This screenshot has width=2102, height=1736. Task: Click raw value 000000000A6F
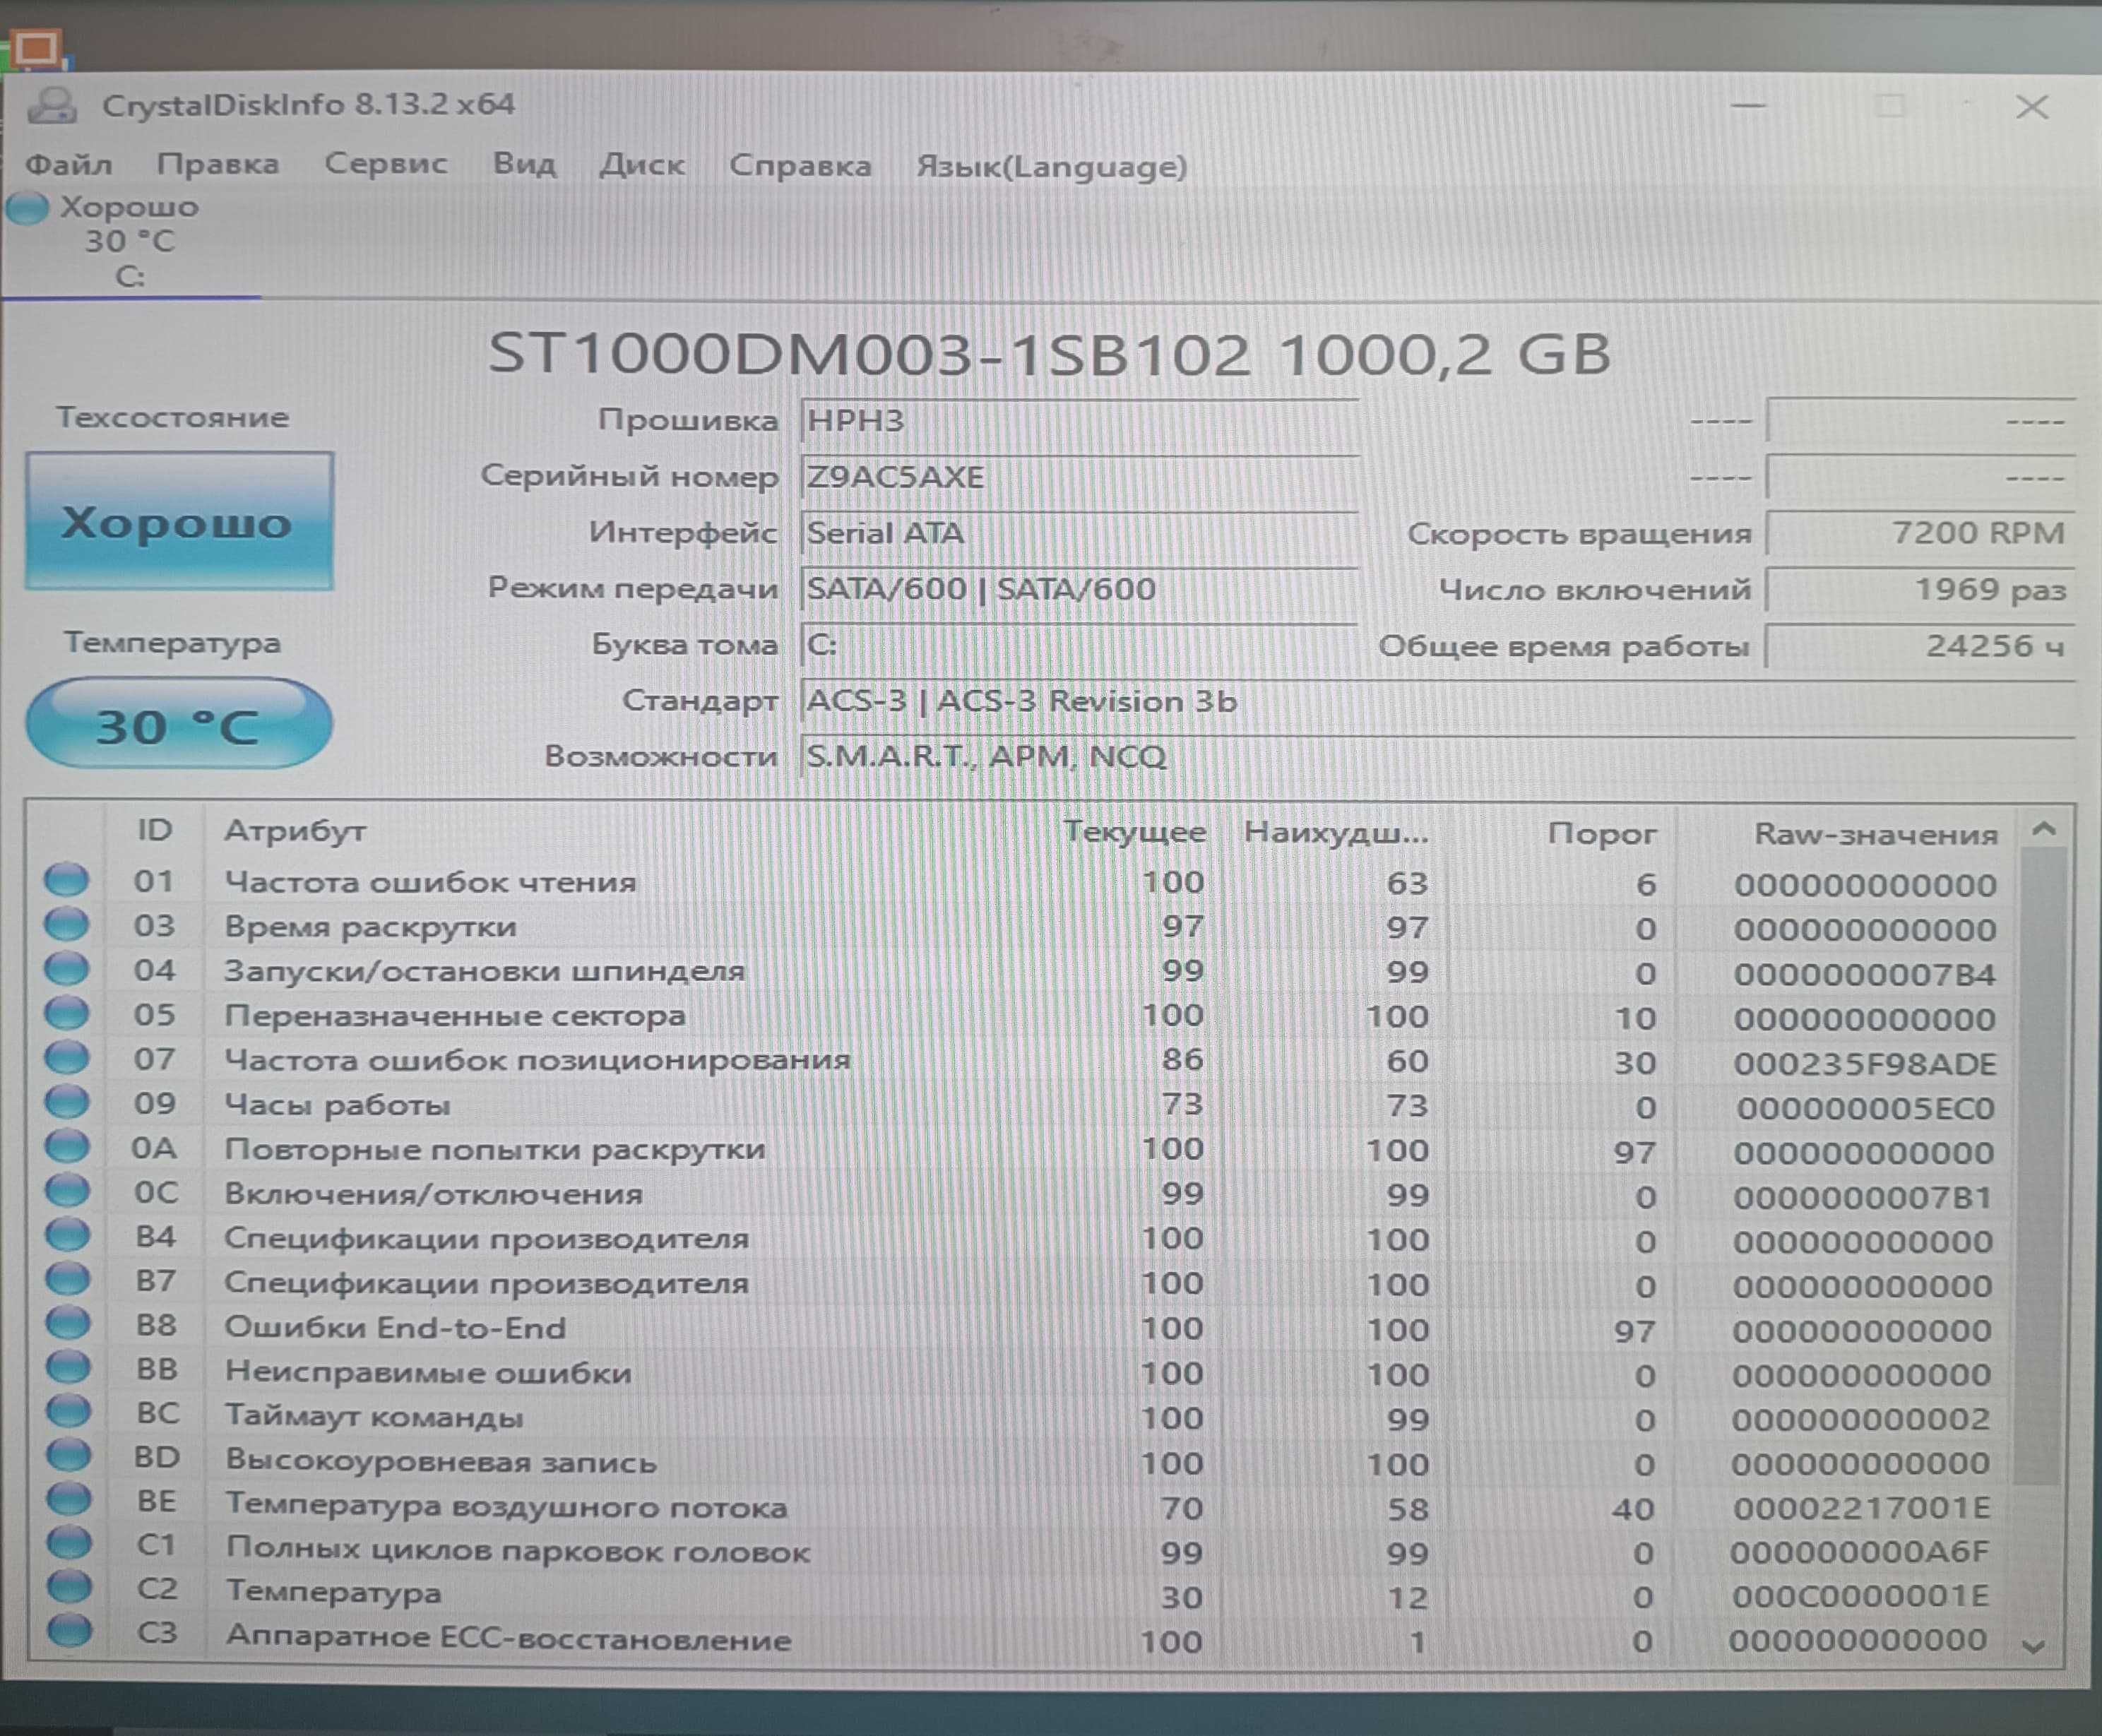tap(1860, 1553)
